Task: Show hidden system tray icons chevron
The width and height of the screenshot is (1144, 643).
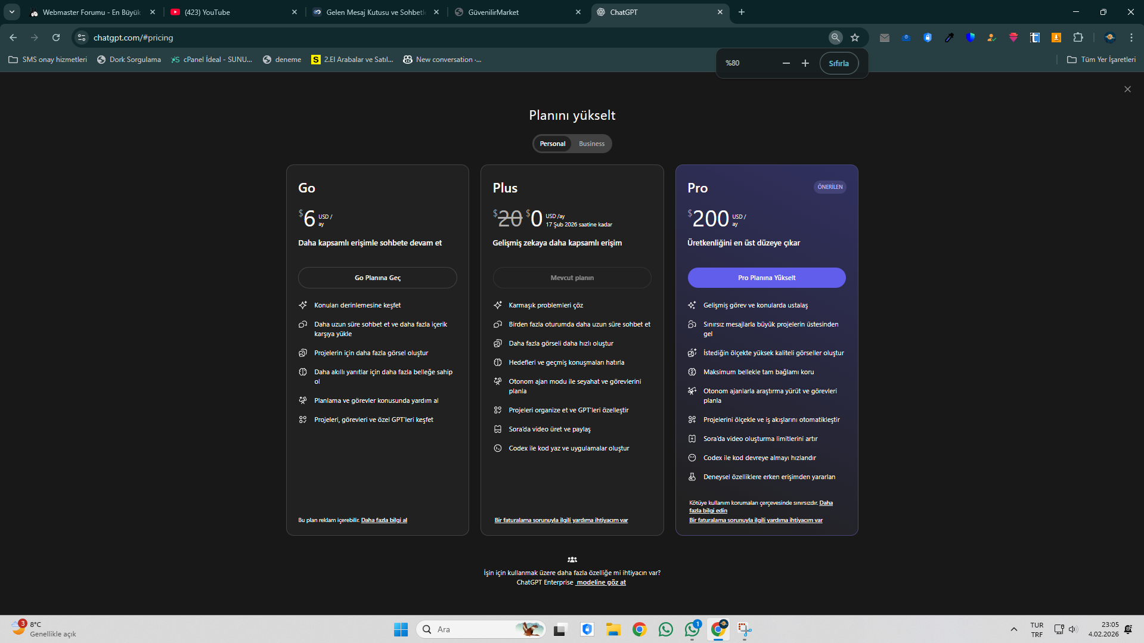Action: [x=1013, y=629]
